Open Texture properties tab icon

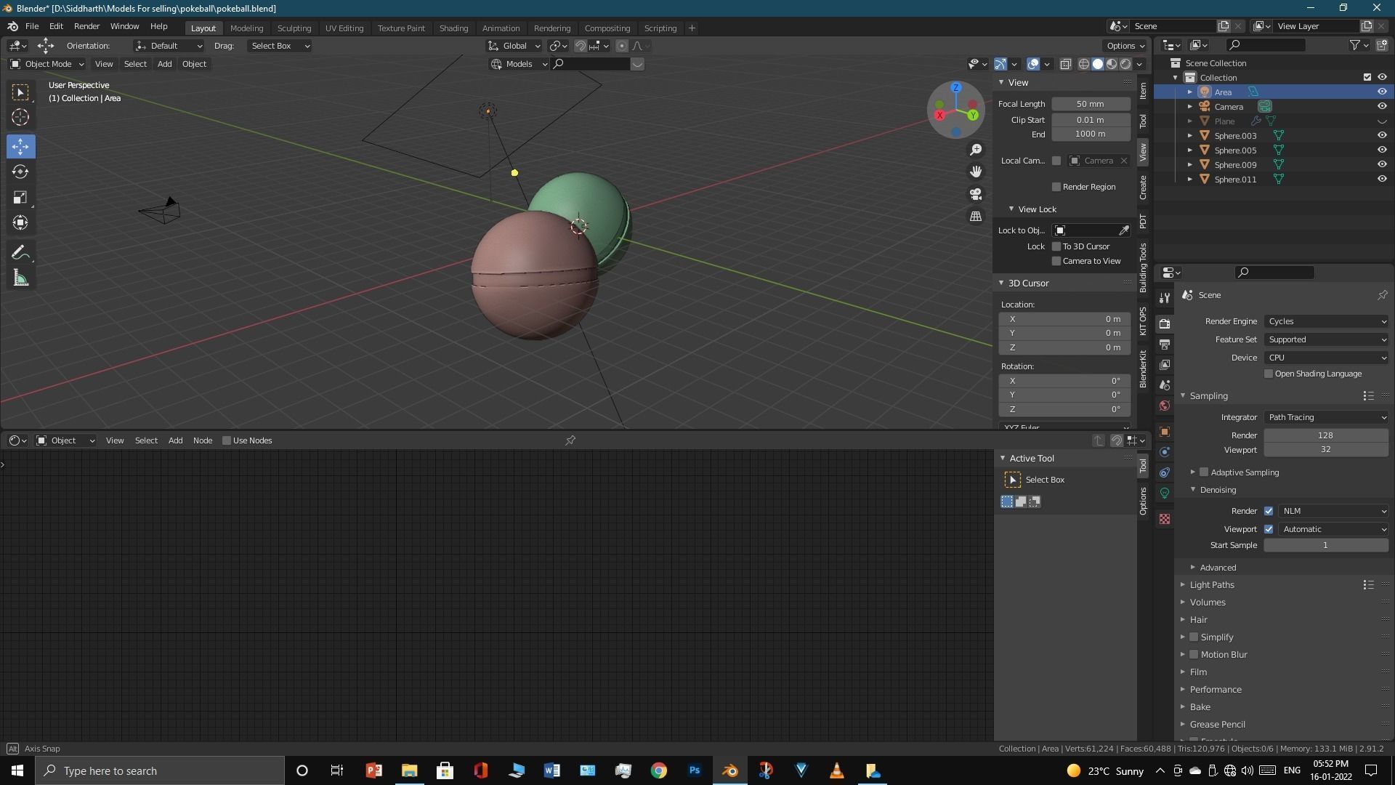[x=1165, y=519]
